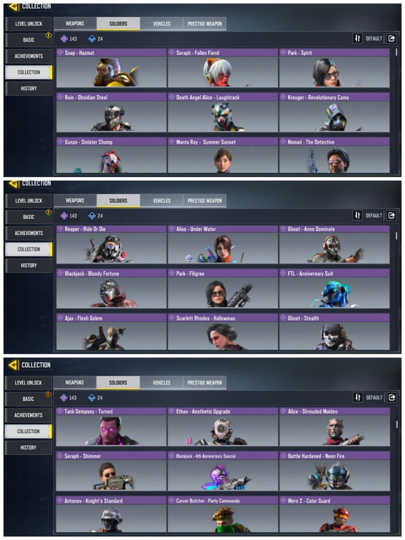Choose the Battle Hardened - Neon Fire card
405x540 pixels.
[x=334, y=471]
